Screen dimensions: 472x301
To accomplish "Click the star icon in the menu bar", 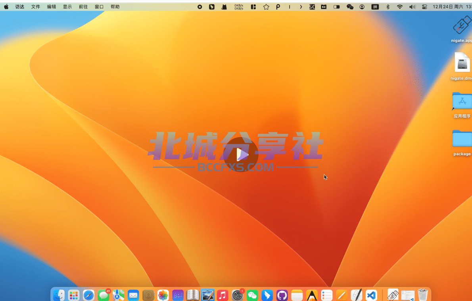I will click(266, 7).
